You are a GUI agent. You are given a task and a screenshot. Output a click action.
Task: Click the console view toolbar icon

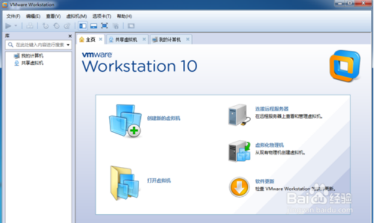tap(131, 26)
